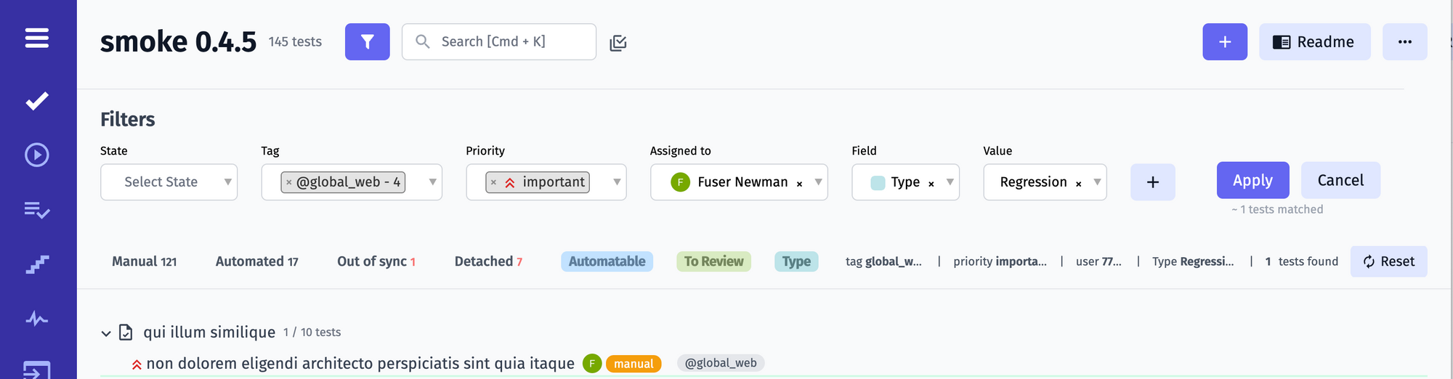Click the green F avatar on test row
The width and height of the screenshot is (1453, 379).
click(x=592, y=363)
